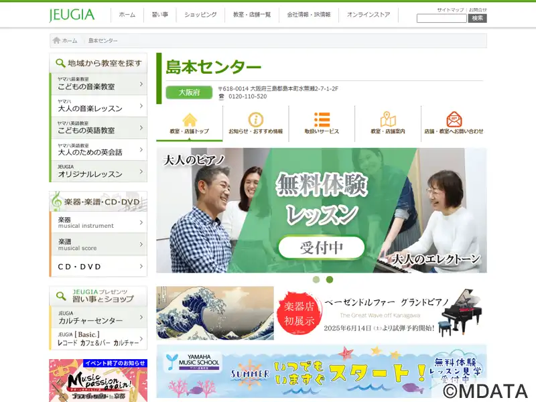This screenshot has height=402, width=536.
Task: Click the list icon above 取扱いサービス
Action: (x=322, y=120)
